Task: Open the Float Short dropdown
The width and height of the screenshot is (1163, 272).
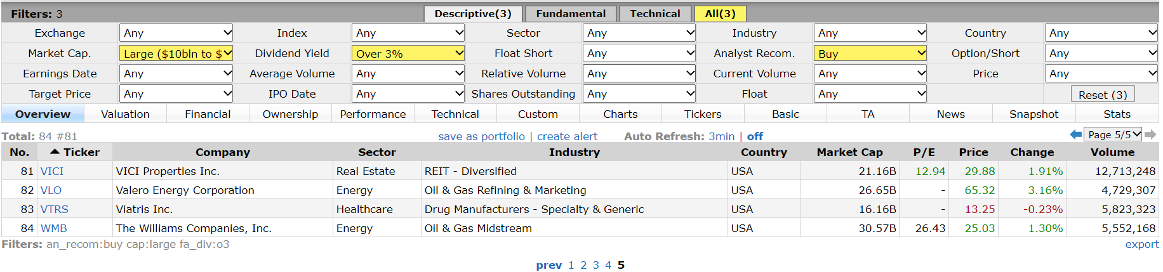Action: click(x=639, y=53)
